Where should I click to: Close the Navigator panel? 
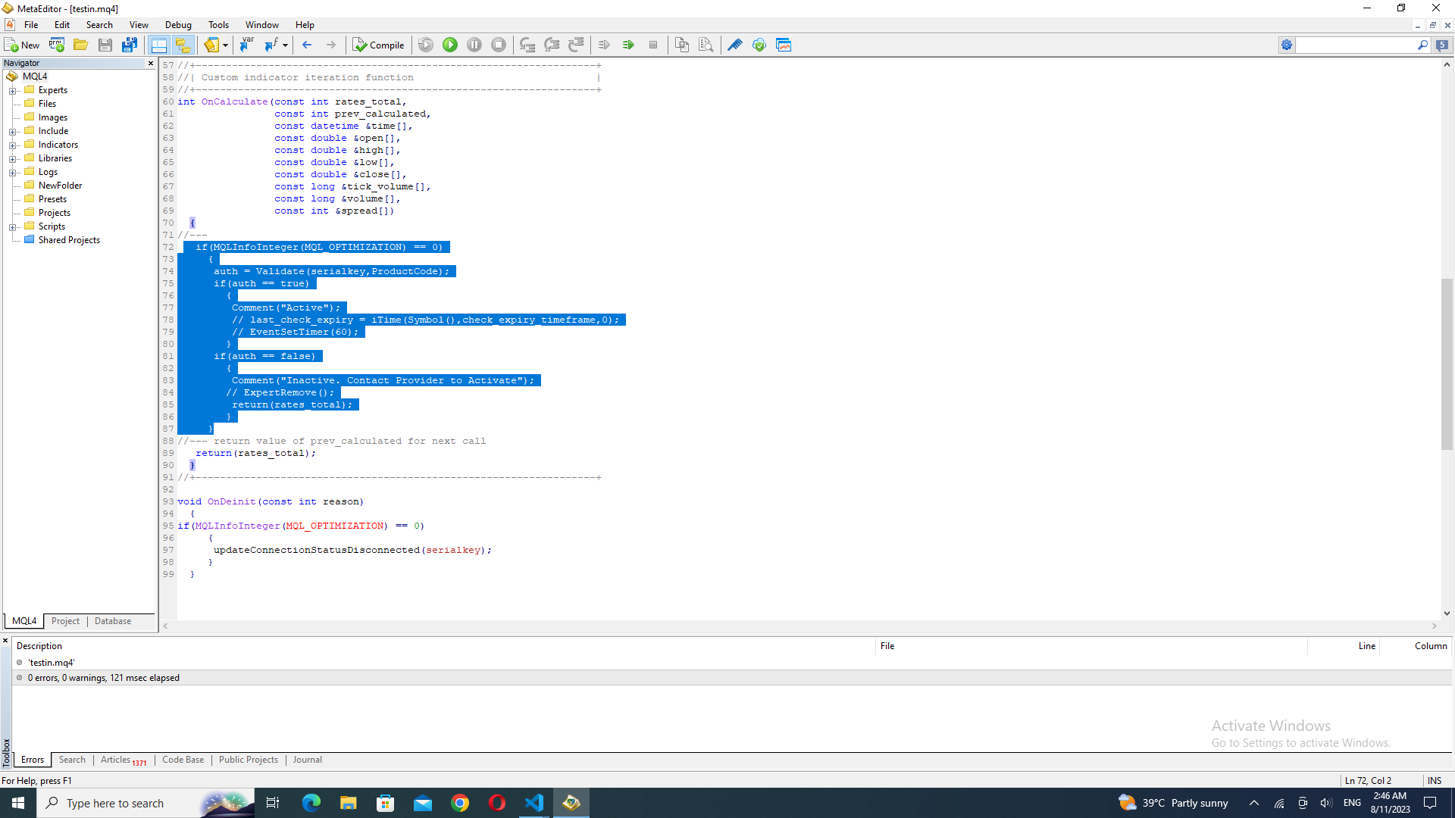(x=151, y=64)
